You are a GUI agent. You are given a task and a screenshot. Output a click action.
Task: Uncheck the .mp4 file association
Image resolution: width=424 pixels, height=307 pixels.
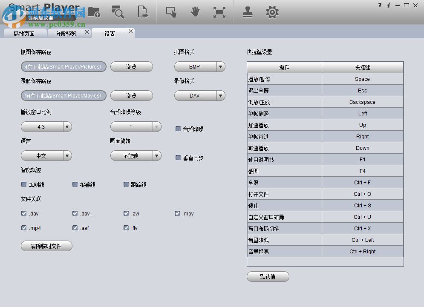coord(24,228)
